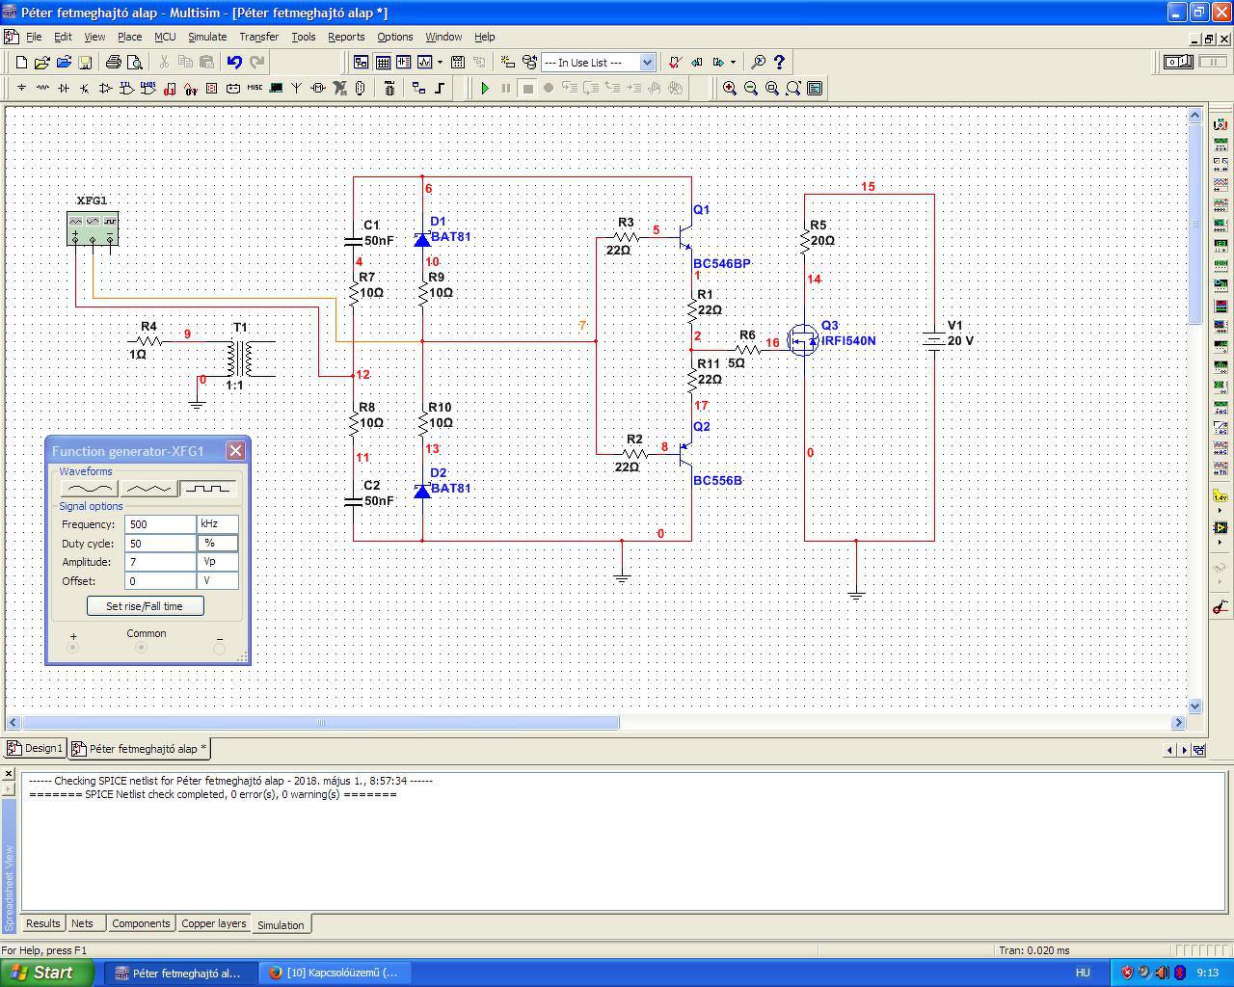
Task: Run the electrical rules check icon
Action: (675, 63)
